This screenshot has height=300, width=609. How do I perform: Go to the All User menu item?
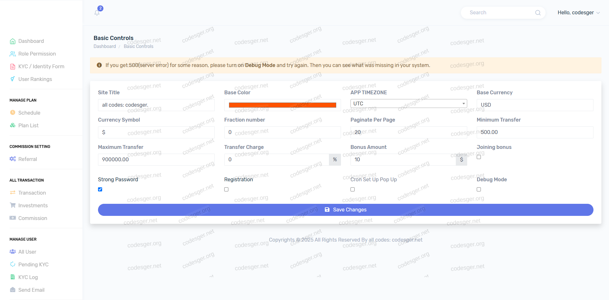tap(27, 252)
